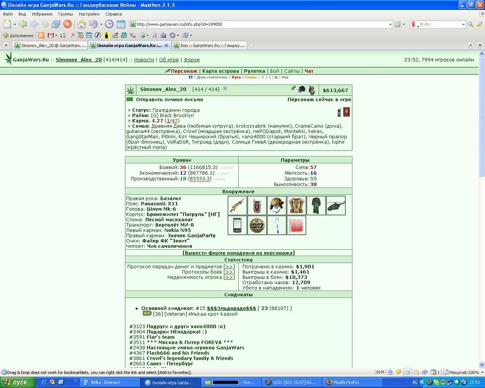Open $$$Эльдорадо$$$ syndicate link

tap(232, 309)
